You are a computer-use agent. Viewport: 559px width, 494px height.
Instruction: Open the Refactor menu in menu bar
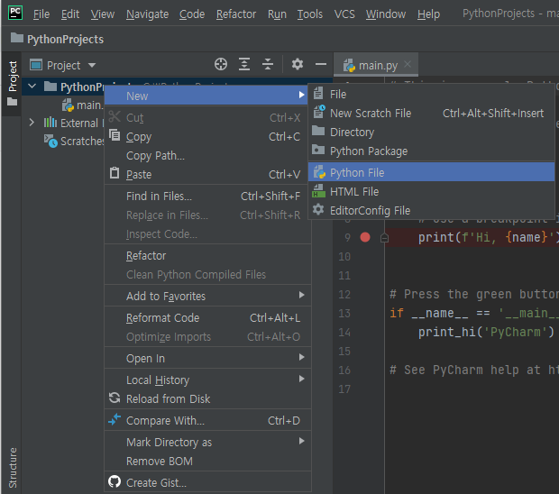[x=236, y=14]
